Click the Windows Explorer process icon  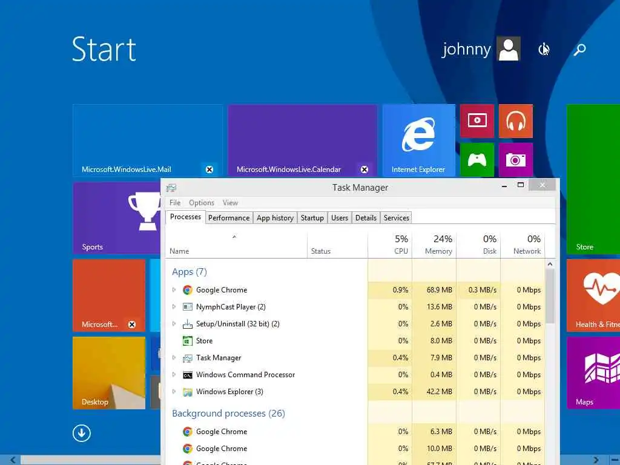188,392
